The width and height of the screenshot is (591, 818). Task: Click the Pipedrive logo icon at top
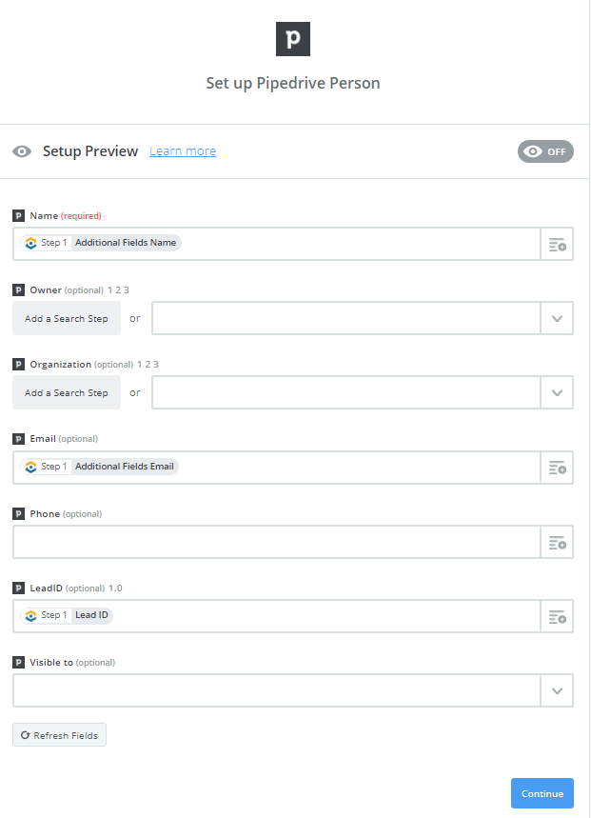(293, 39)
